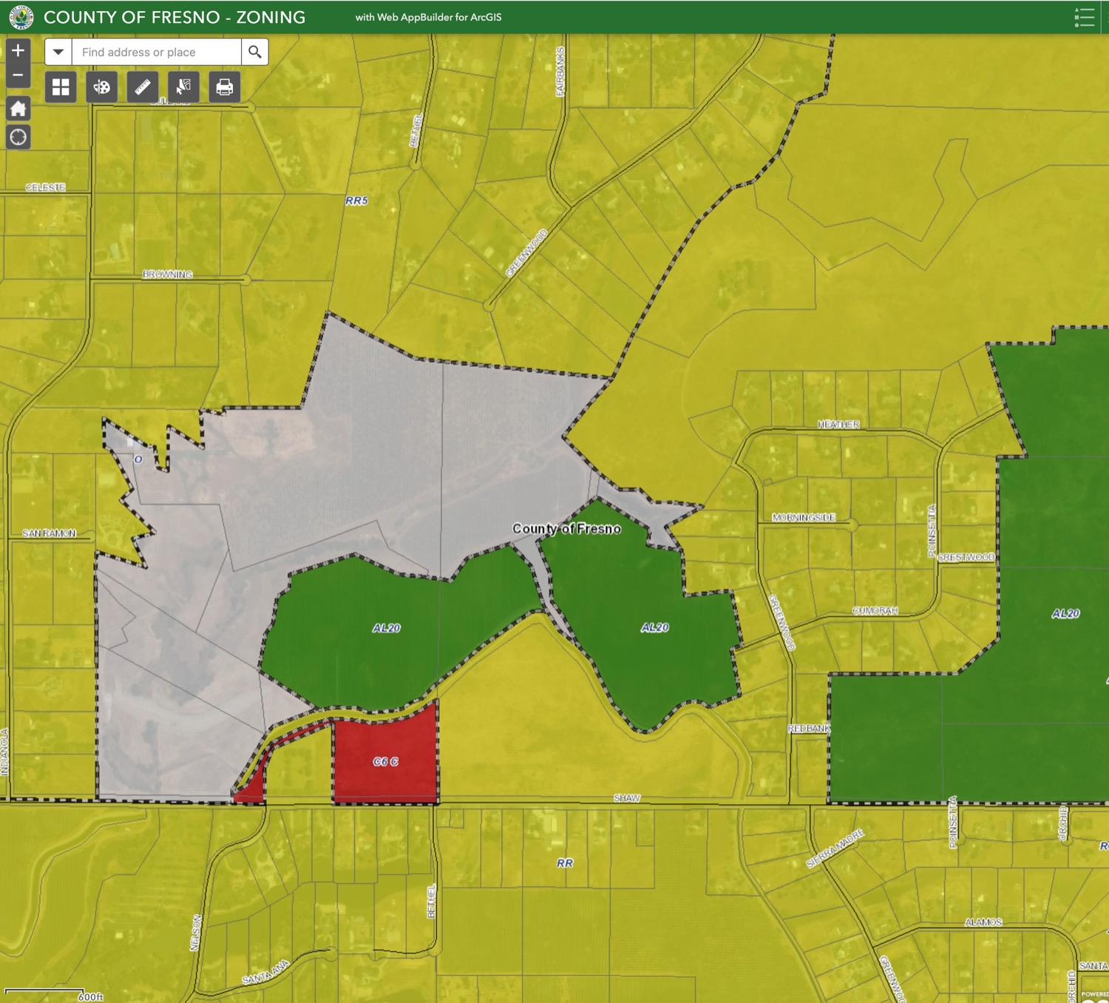Open the Draw palette tool

click(x=102, y=87)
